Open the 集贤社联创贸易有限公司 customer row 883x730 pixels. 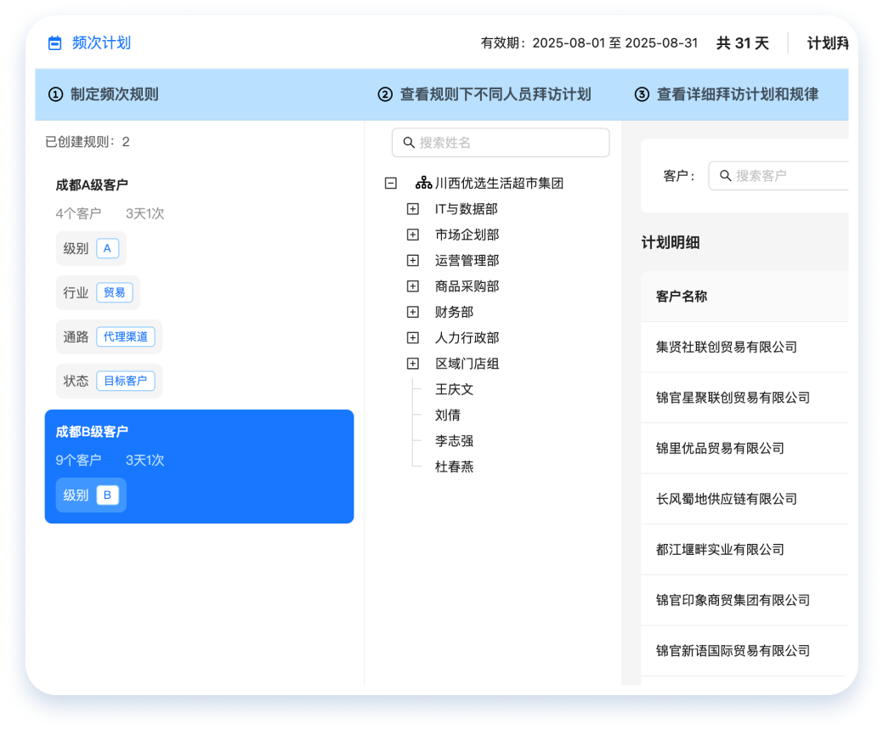(x=726, y=347)
